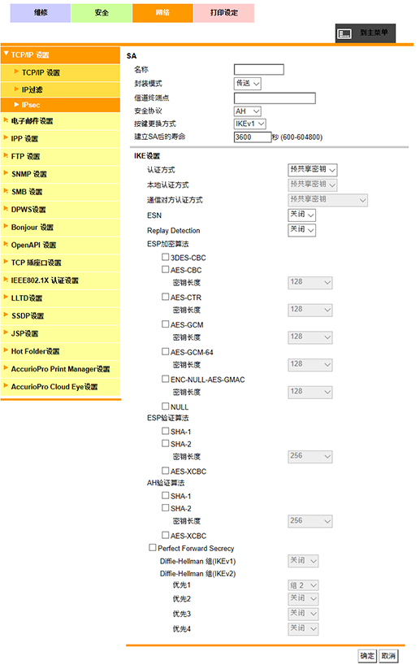420x669 pixels.
Task: Open SNMP 设置 in sidebar
Action: (61, 174)
